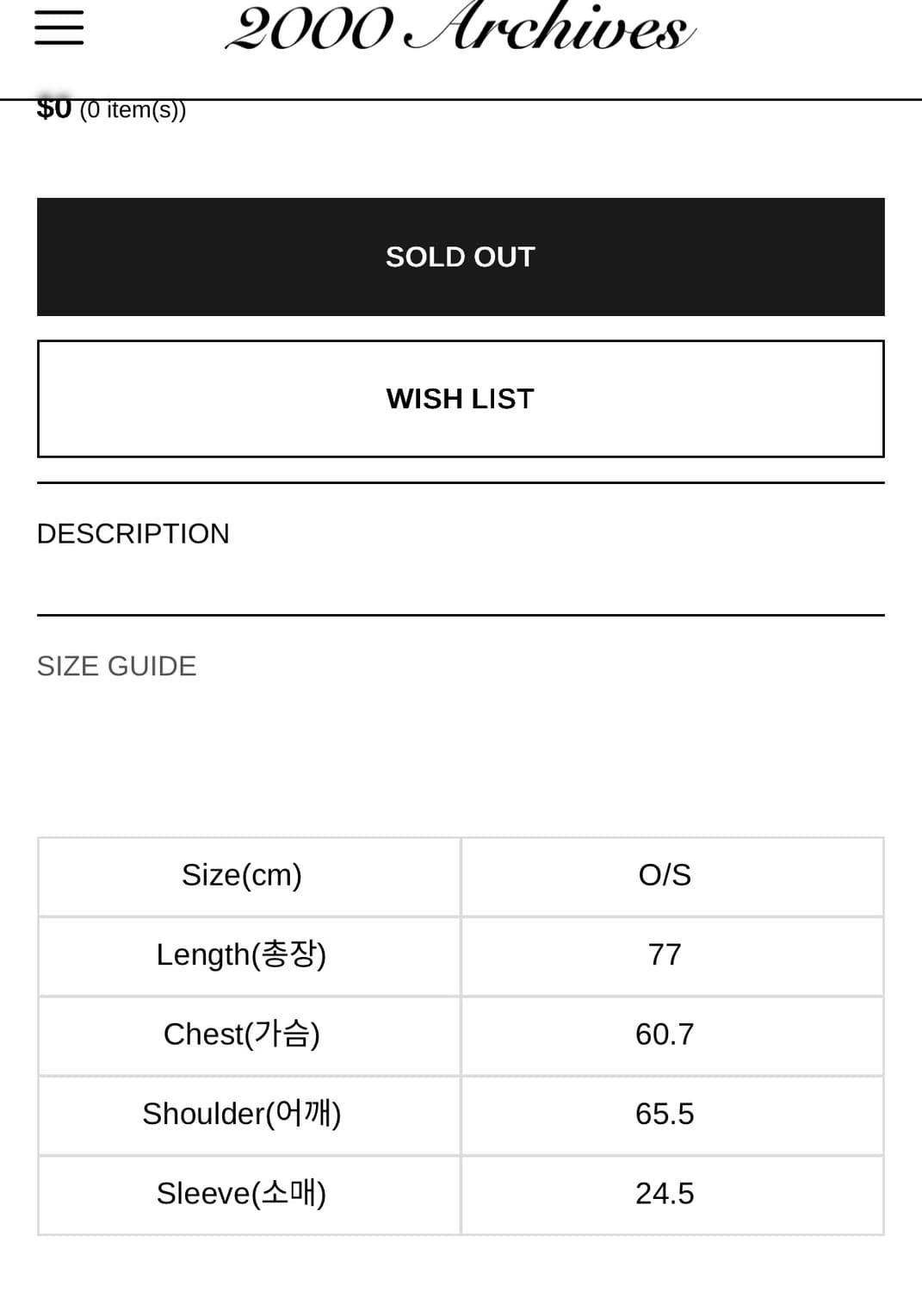
Task: Click the chest value 60.7
Action: (665, 1034)
